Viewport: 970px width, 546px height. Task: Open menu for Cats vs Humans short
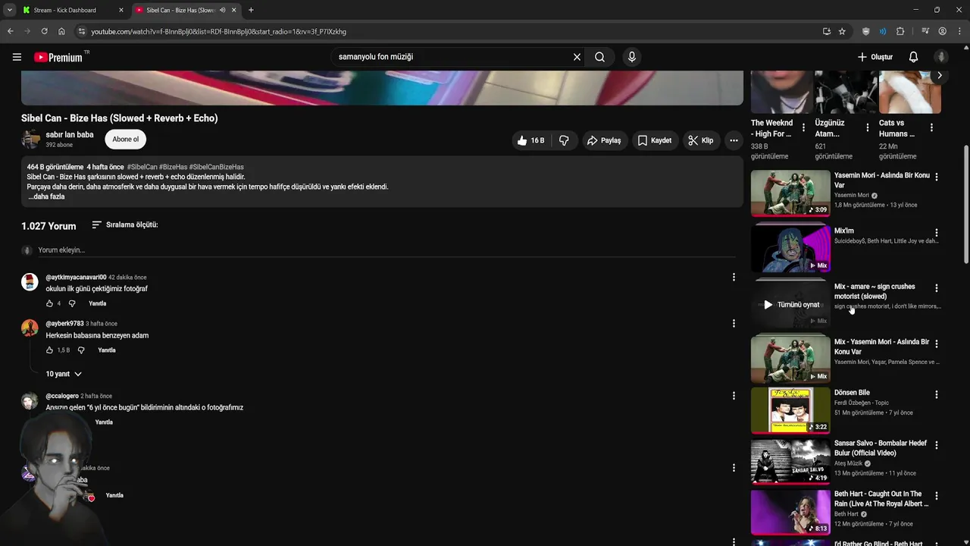click(x=931, y=127)
